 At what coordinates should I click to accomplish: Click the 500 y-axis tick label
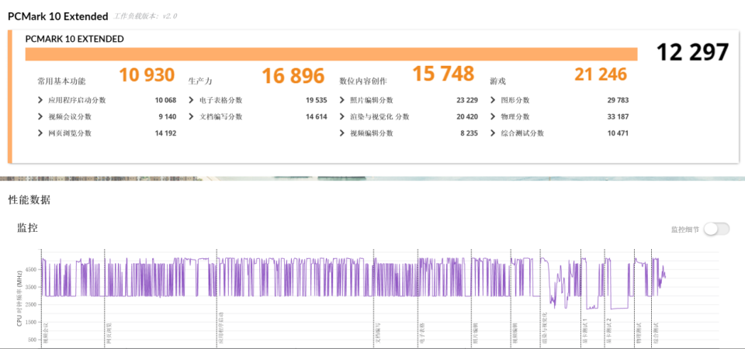pyautogui.click(x=31, y=340)
